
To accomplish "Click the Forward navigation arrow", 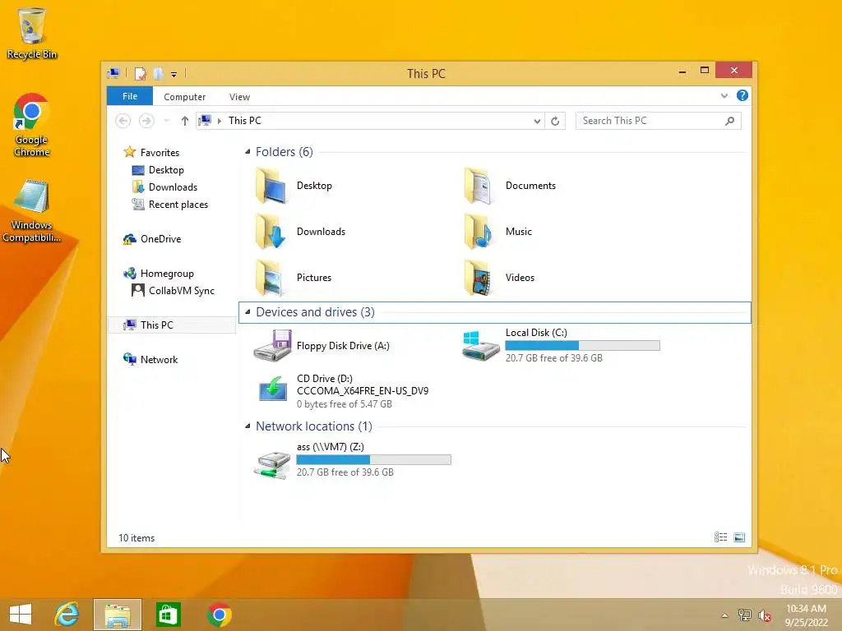I will 146,121.
